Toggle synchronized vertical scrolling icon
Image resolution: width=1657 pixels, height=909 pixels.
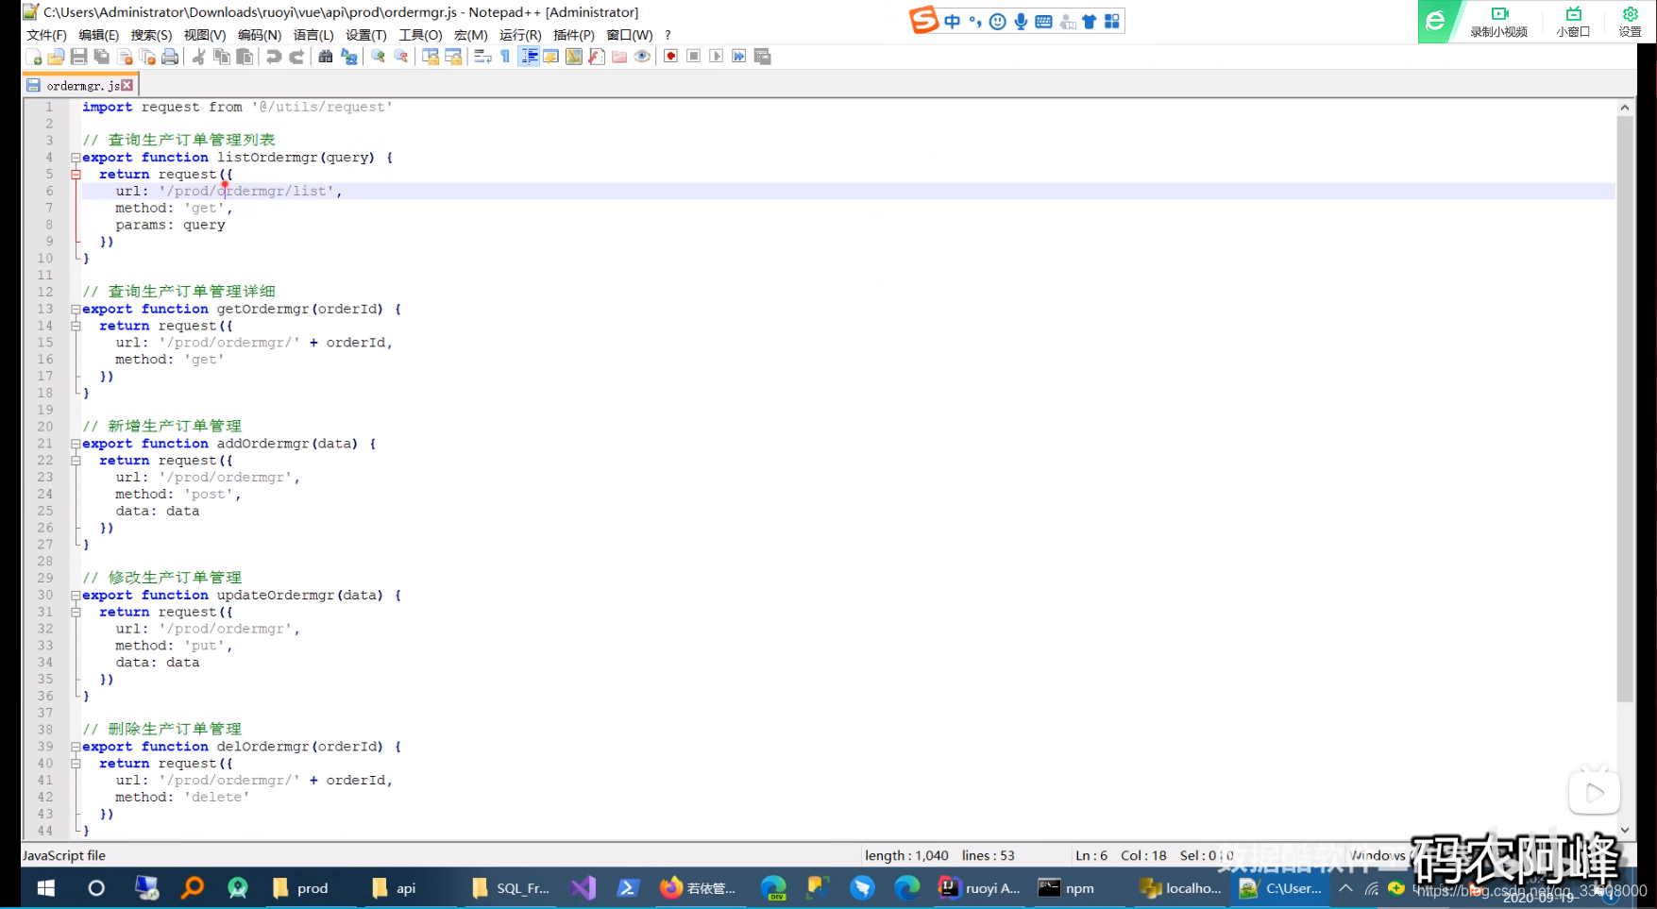[431, 57]
